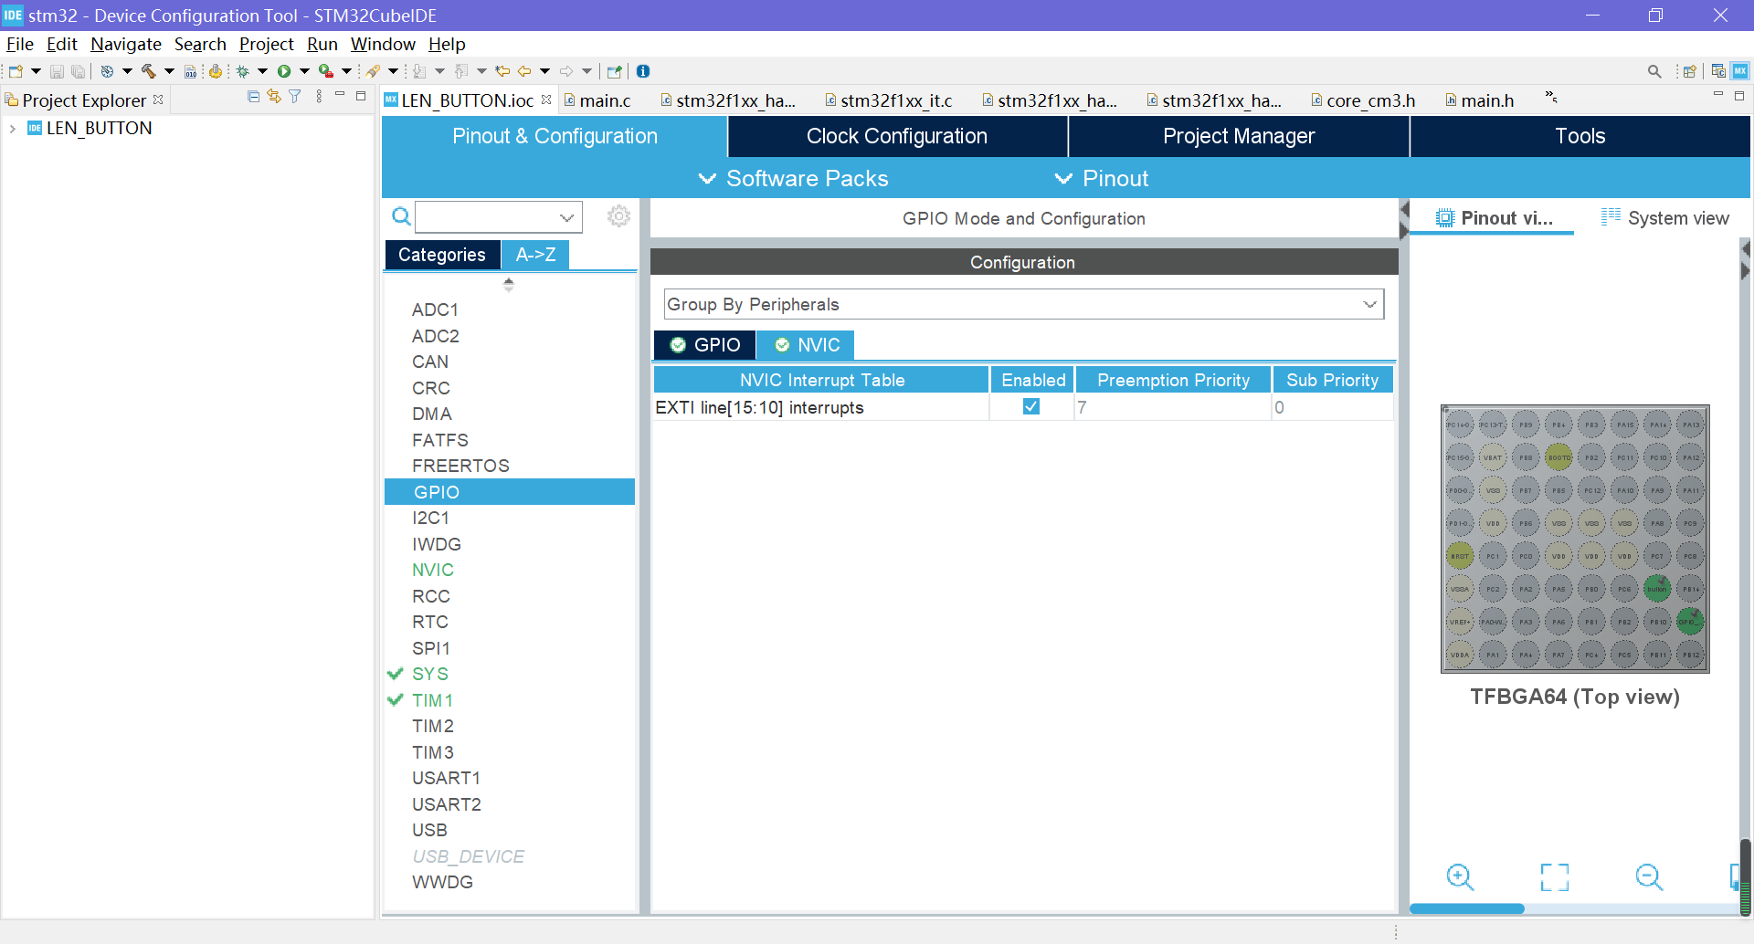Switch to main.c editor tab
The image size is (1754, 944).
click(x=598, y=100)
